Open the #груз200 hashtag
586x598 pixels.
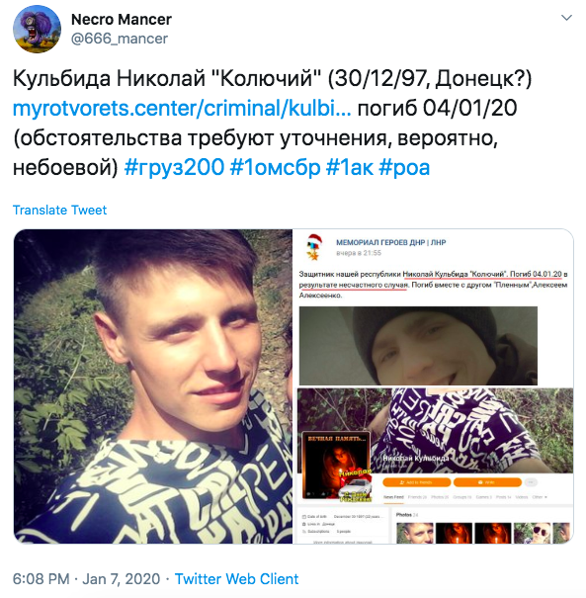click(174, 167)
